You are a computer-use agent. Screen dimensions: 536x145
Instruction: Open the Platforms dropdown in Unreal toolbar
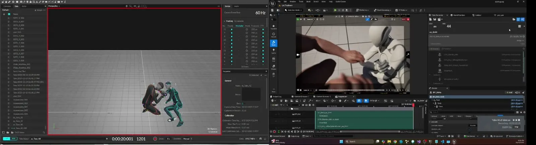pos(362,10)
